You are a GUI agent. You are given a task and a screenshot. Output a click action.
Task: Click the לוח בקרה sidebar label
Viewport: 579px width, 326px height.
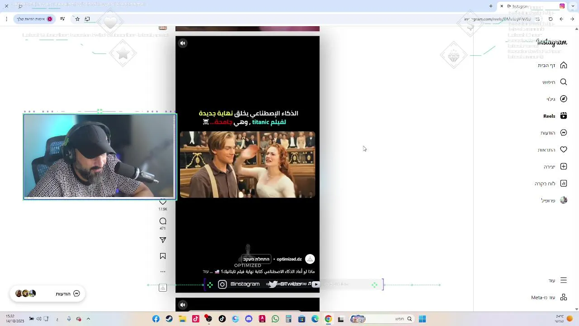tap(545, 183)
